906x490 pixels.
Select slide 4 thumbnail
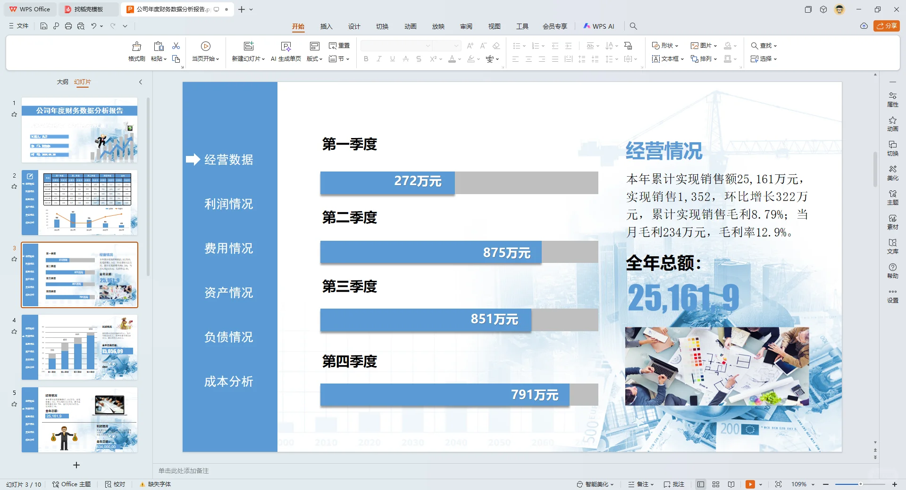pyautogui.click(x=80, y=347)
